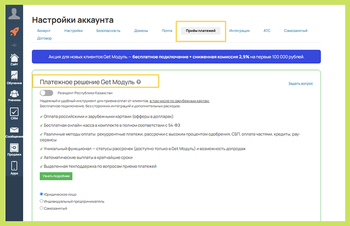Viewport: 350px width, 226px height.
Task: Click the text 'Оплата российскими и зарубежными картами'
Action: coord(108,116)
